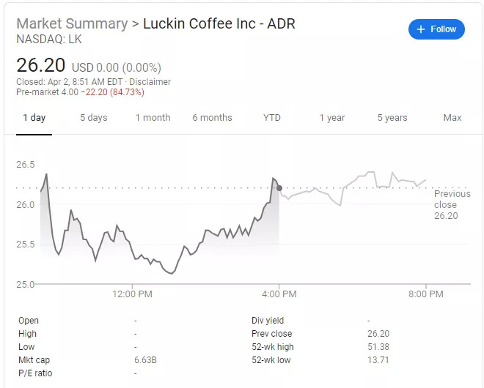
Task: View the 5 years chart range
Action: click(392, 118)
